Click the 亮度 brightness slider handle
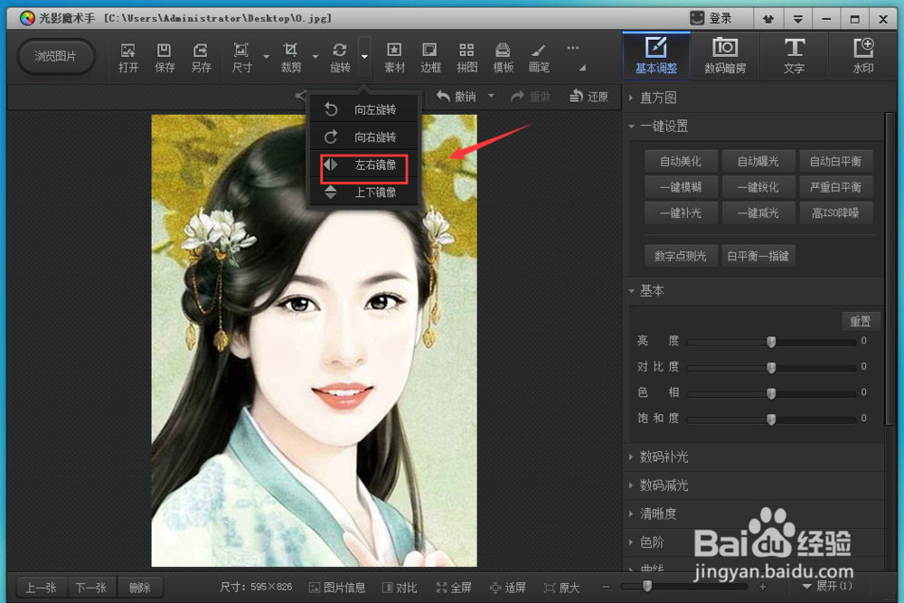 [771, 342]
